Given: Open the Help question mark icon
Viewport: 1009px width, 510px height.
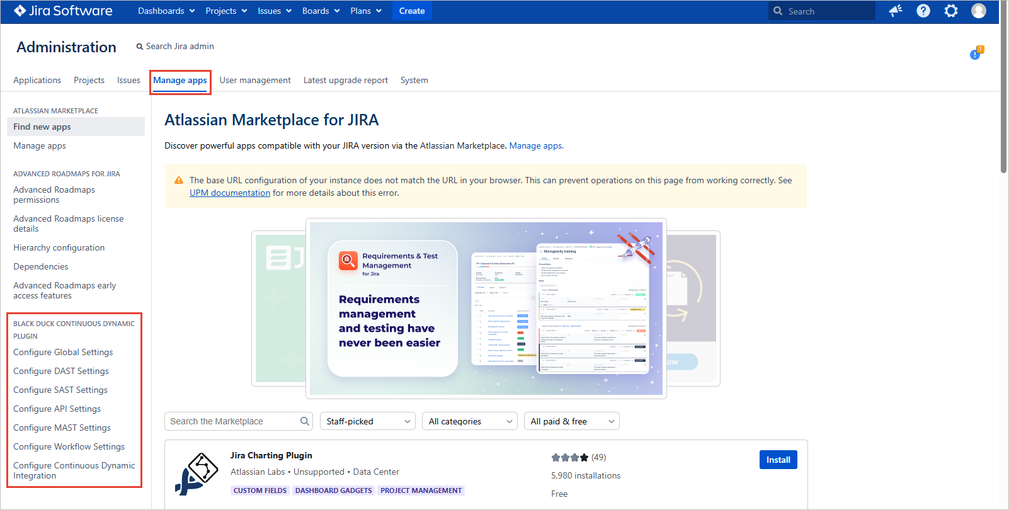Looking at the screenshot, I should 923,11.
